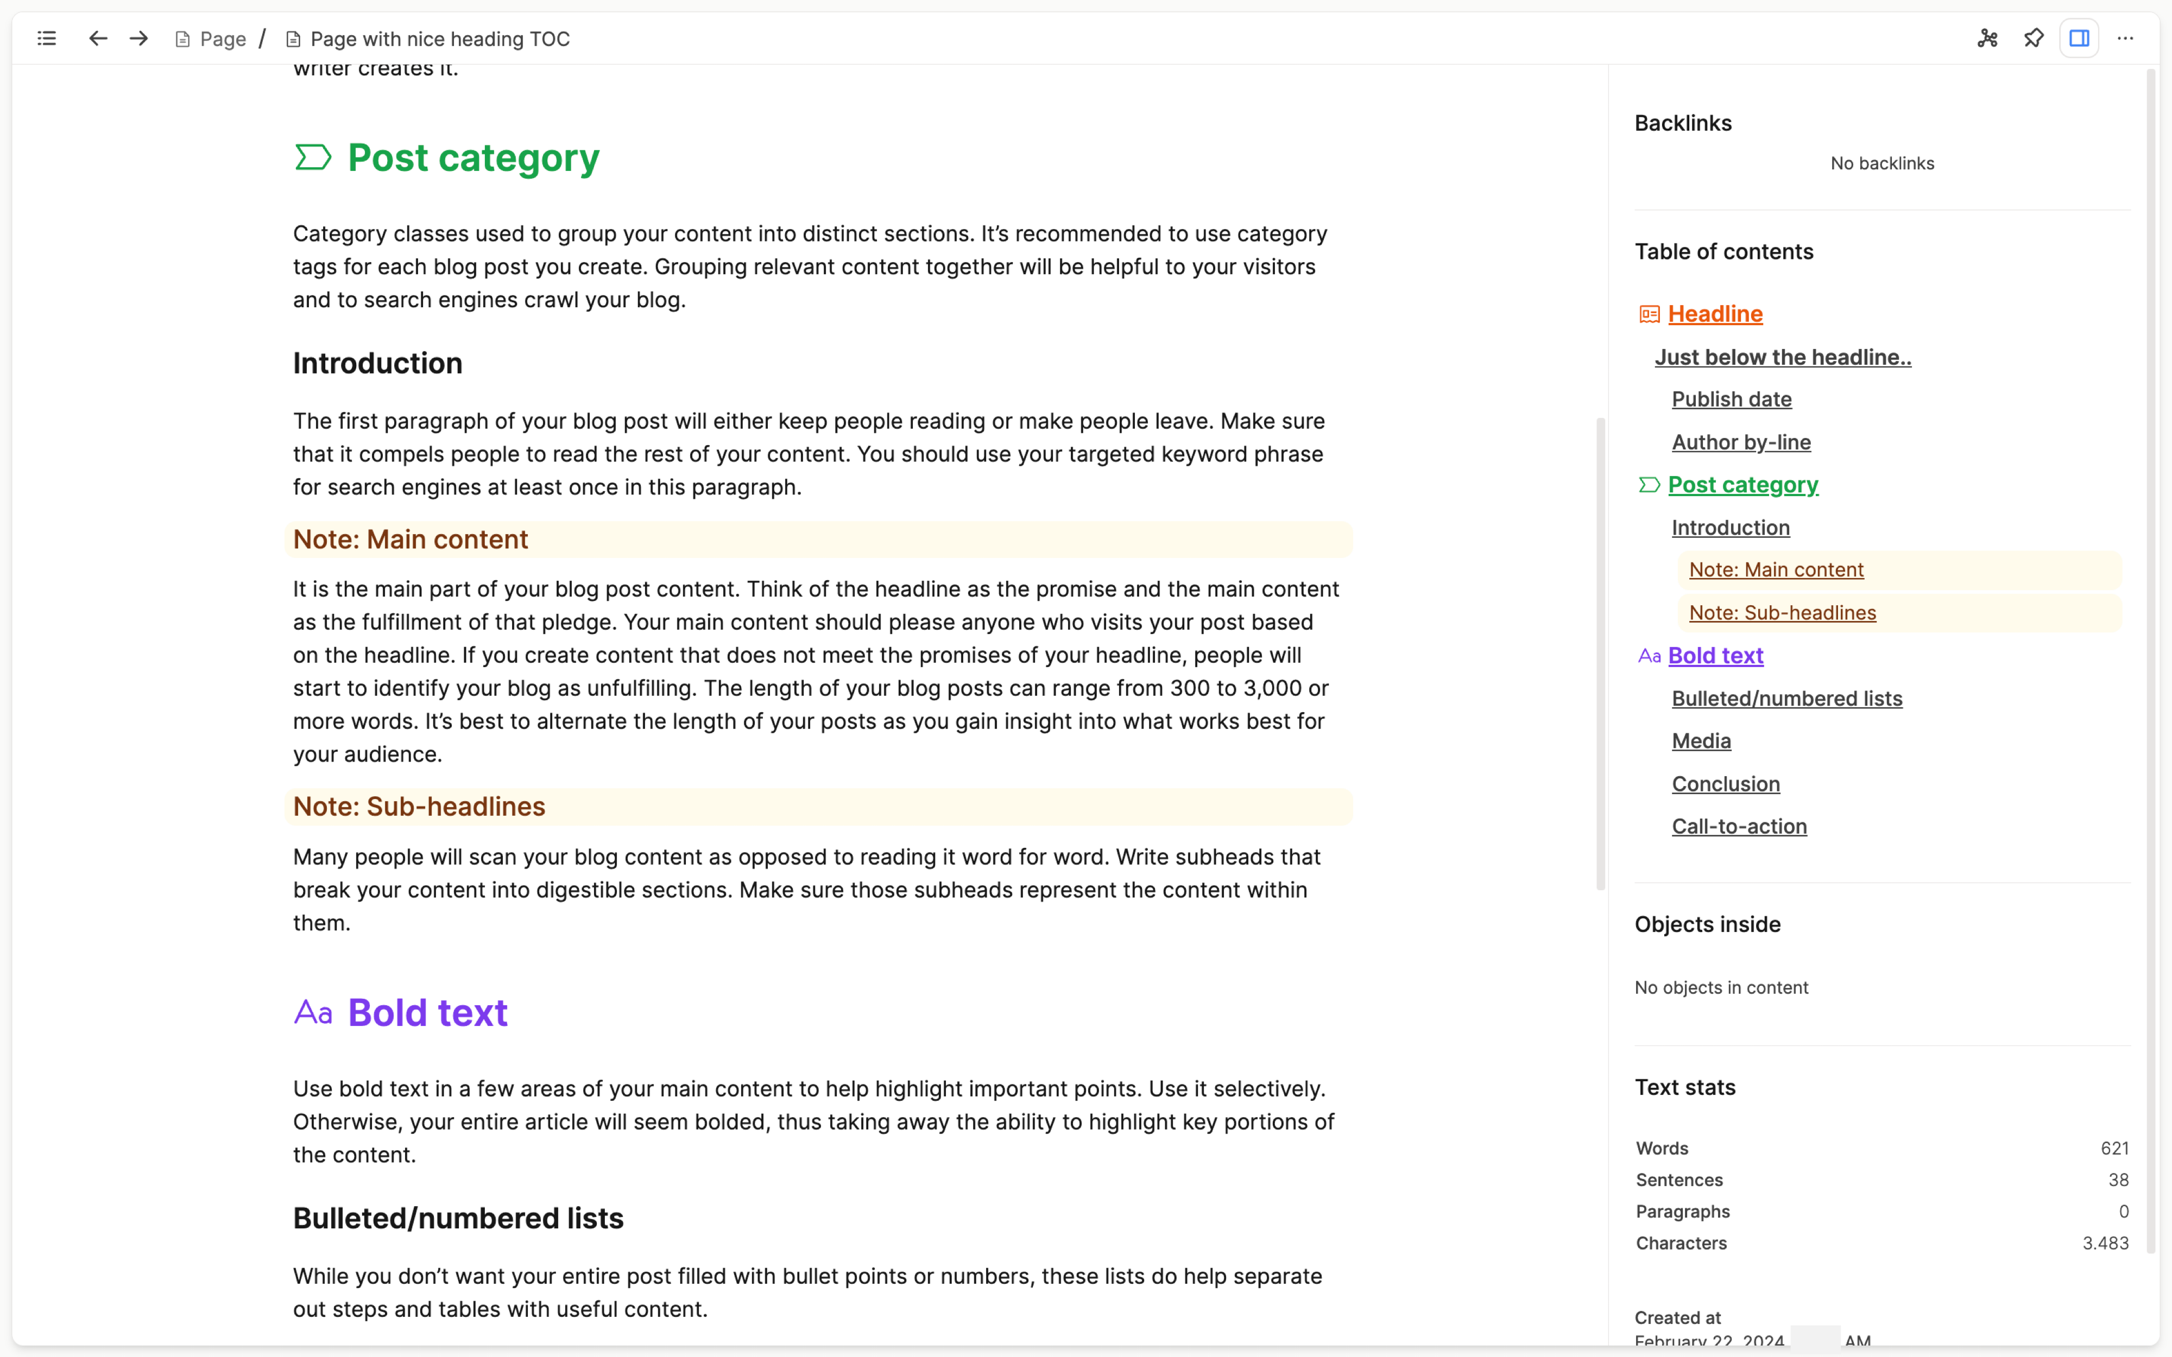This screenshot has height=1357, width=2172.
Task: Navigate to Call-to-action in the contents
Action: tap(1739, 827)
